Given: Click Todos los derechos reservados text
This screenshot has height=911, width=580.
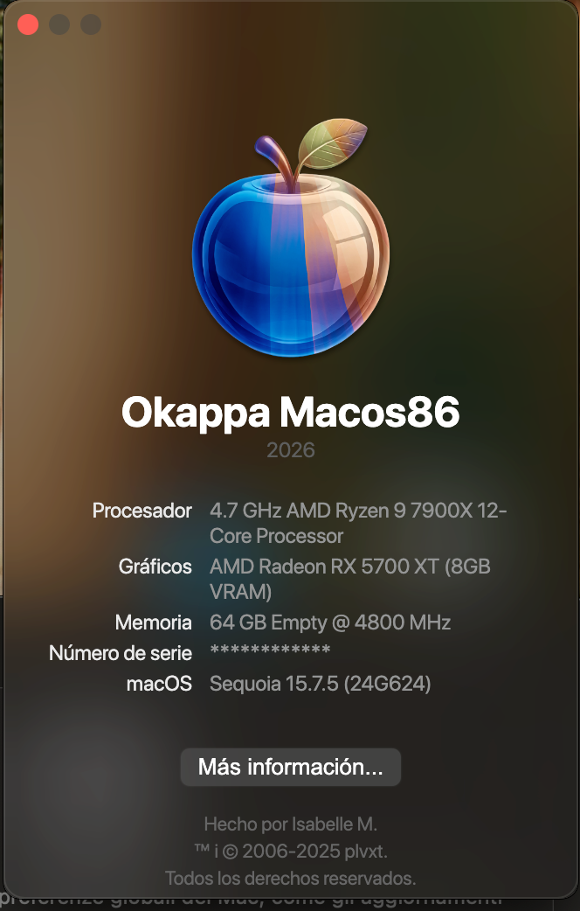Looking at the screenshot, I should click(x=290, y=878).
